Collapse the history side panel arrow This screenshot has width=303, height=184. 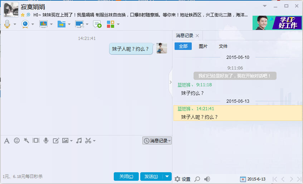tap(170, 82)
